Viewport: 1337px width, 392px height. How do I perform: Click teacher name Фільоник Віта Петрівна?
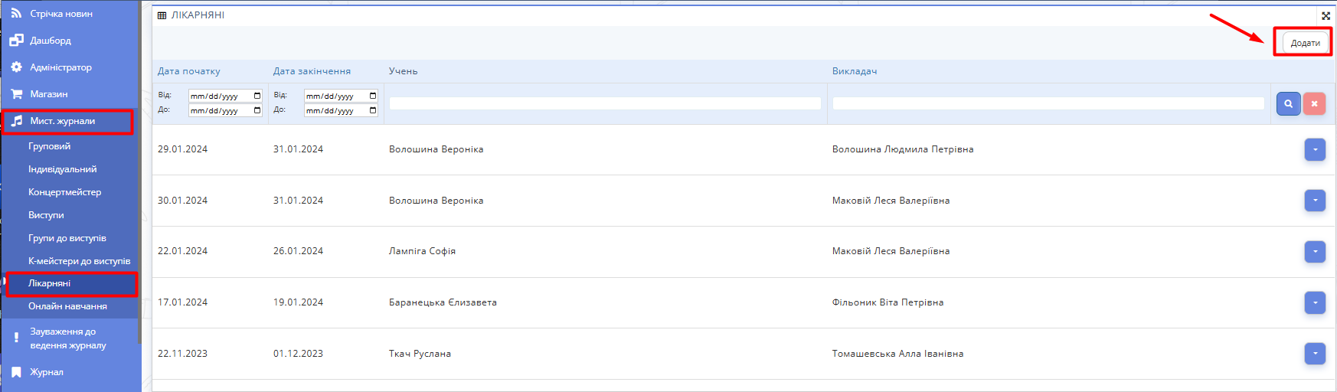[x=888, y=302]
